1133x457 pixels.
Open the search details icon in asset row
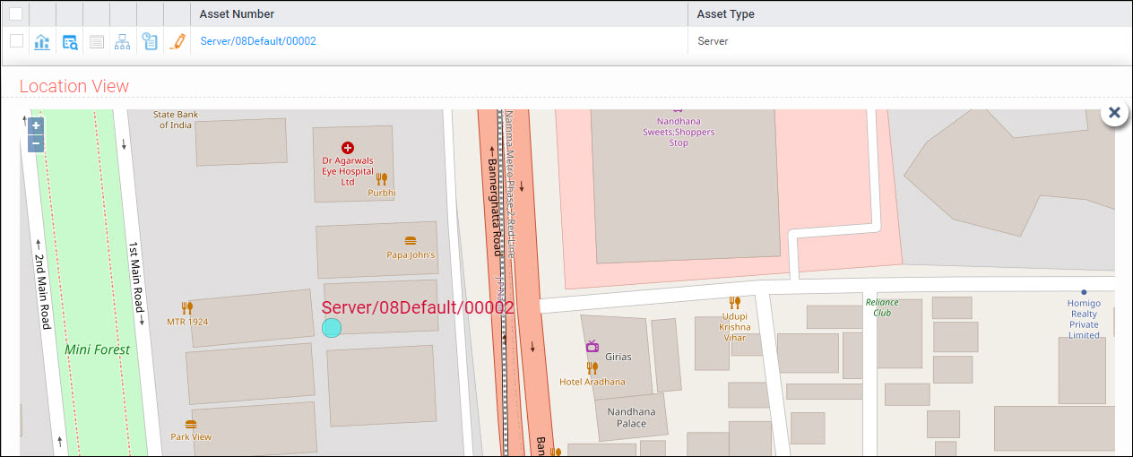(70, 41)
